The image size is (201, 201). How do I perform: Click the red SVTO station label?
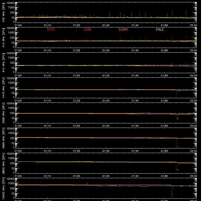[x=51, y=29]
